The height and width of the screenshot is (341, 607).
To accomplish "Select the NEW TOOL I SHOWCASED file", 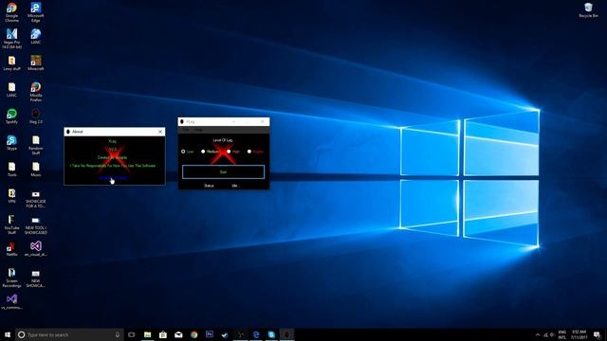I will (x=36, y=225).
